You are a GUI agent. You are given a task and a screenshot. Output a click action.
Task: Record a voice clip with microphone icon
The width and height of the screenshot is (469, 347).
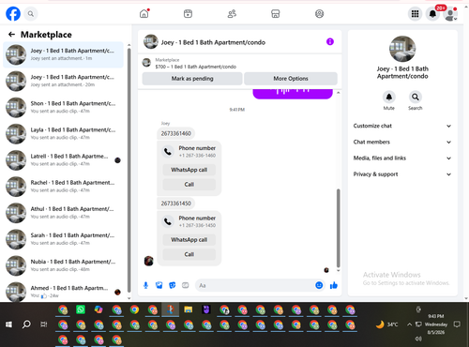[145, 285]
